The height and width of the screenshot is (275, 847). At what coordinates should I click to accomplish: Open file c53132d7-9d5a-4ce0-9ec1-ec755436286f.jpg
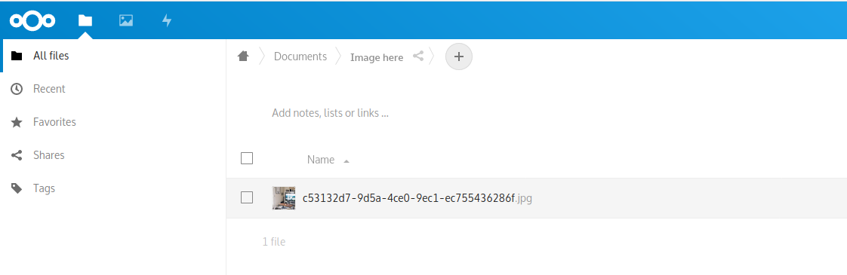(x=417, y=198)
